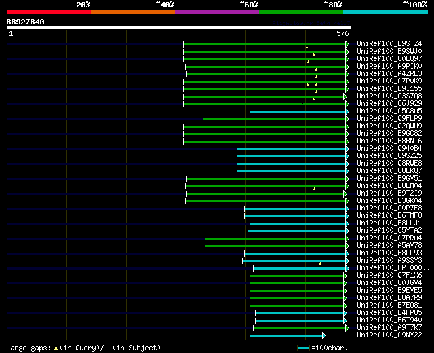Click the red 20% identity legend segment

point(49,12)
